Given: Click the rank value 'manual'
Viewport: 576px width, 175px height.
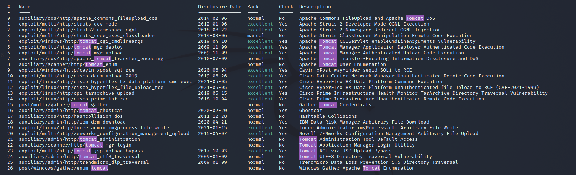Looking at the screenshot, I should [256, 36].
